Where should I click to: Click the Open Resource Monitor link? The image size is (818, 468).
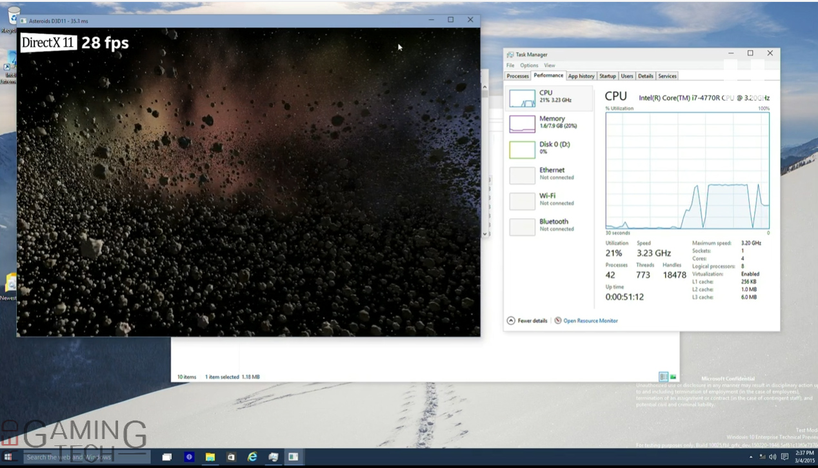point(590,320)
